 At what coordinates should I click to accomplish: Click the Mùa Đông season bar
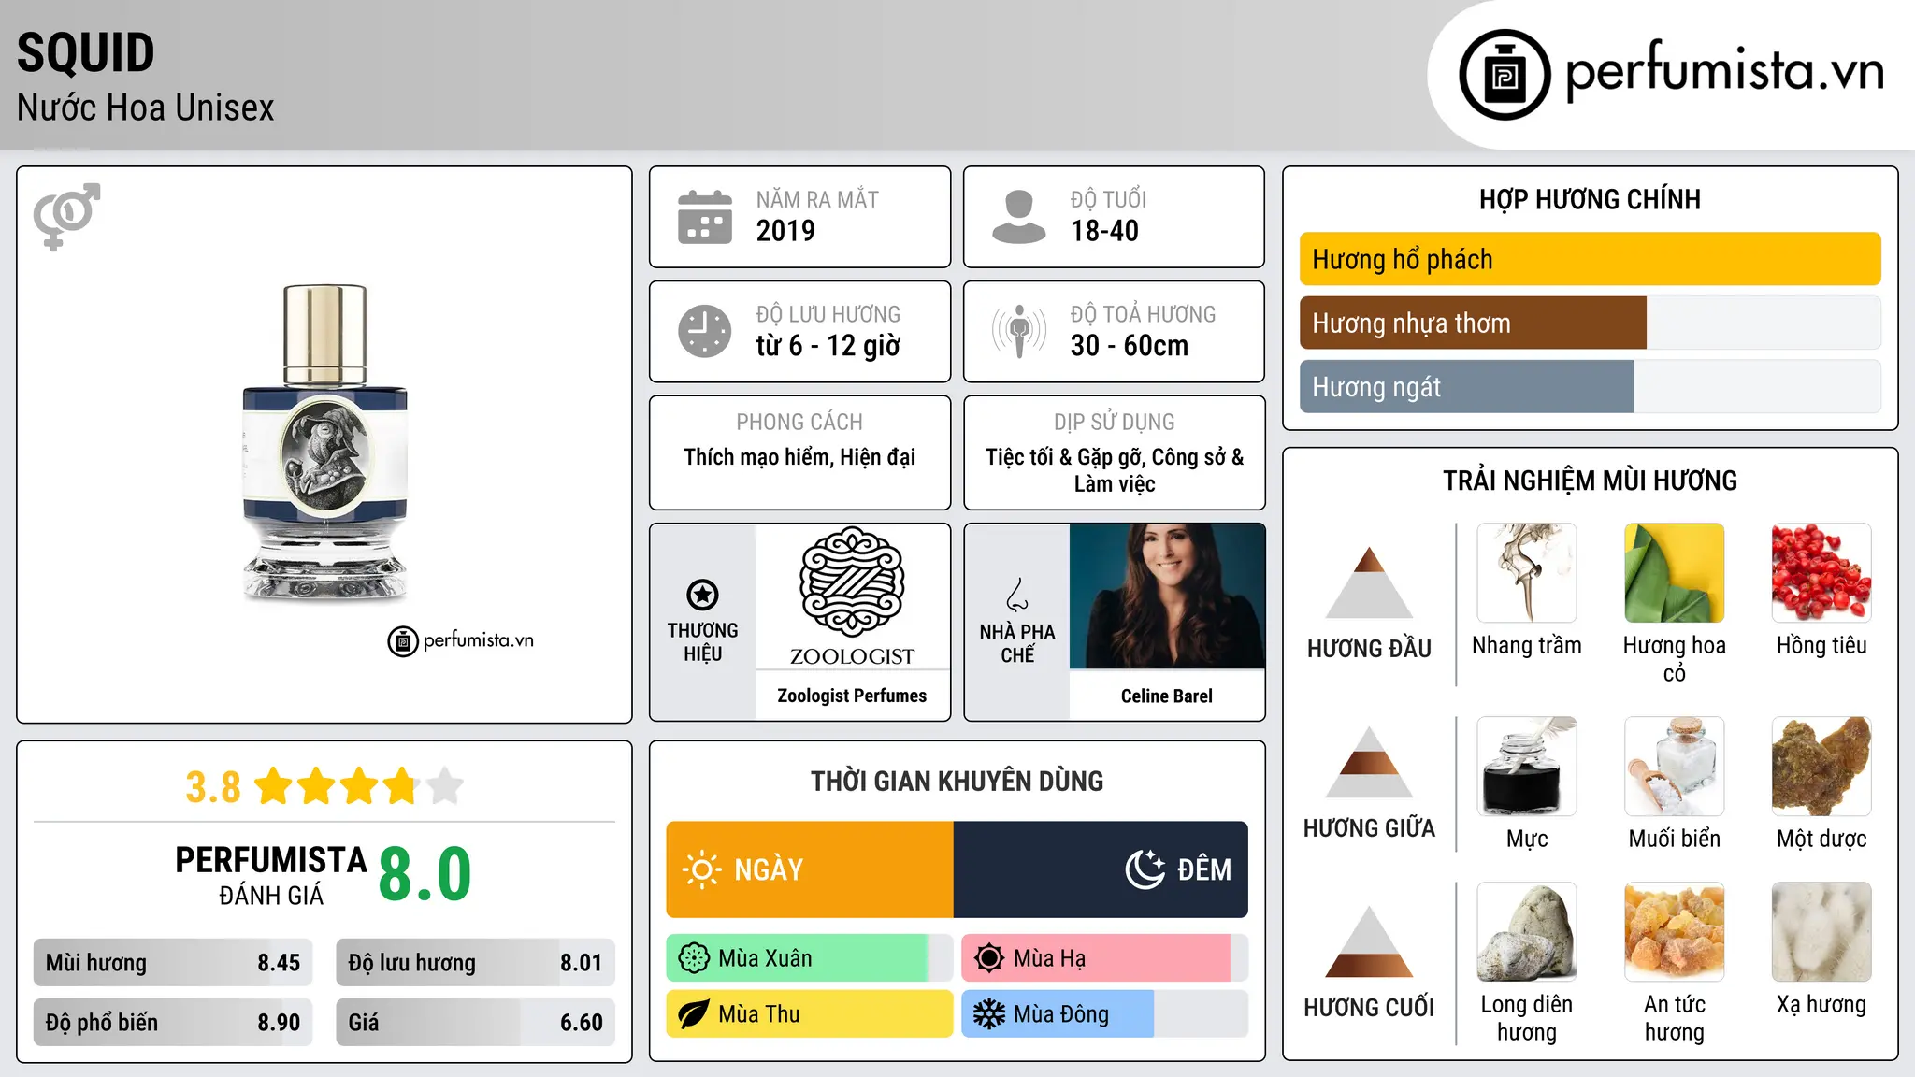click(x=1105, y=1014)
